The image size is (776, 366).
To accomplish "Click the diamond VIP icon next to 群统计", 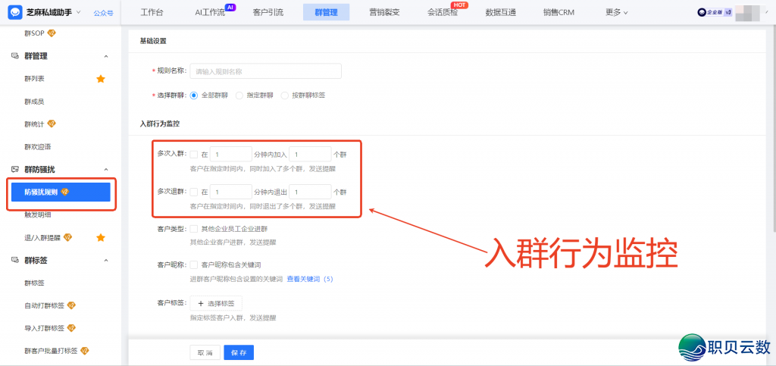I will [52, 124].
